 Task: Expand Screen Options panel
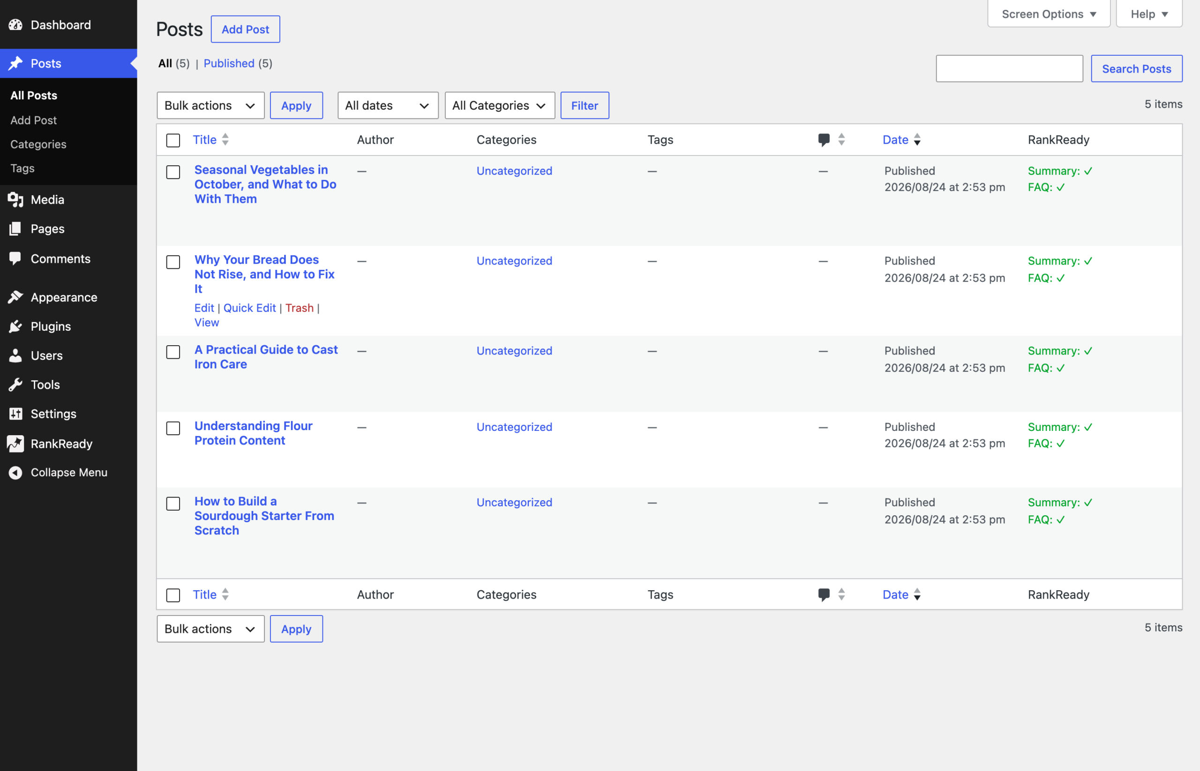click(1049, 14)
